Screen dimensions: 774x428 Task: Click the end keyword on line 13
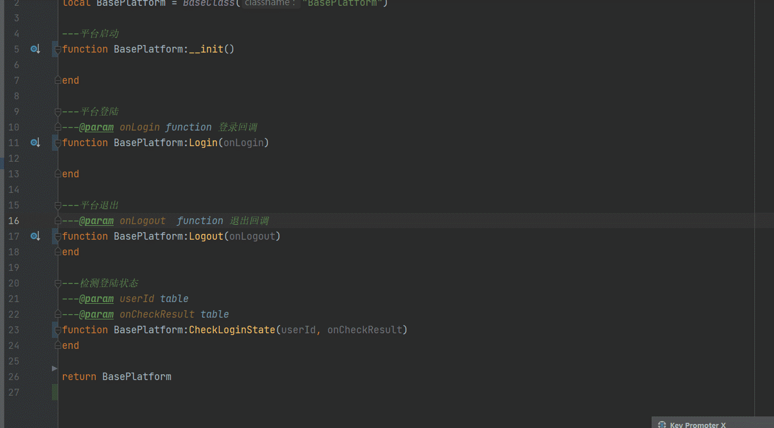(70, 174)
